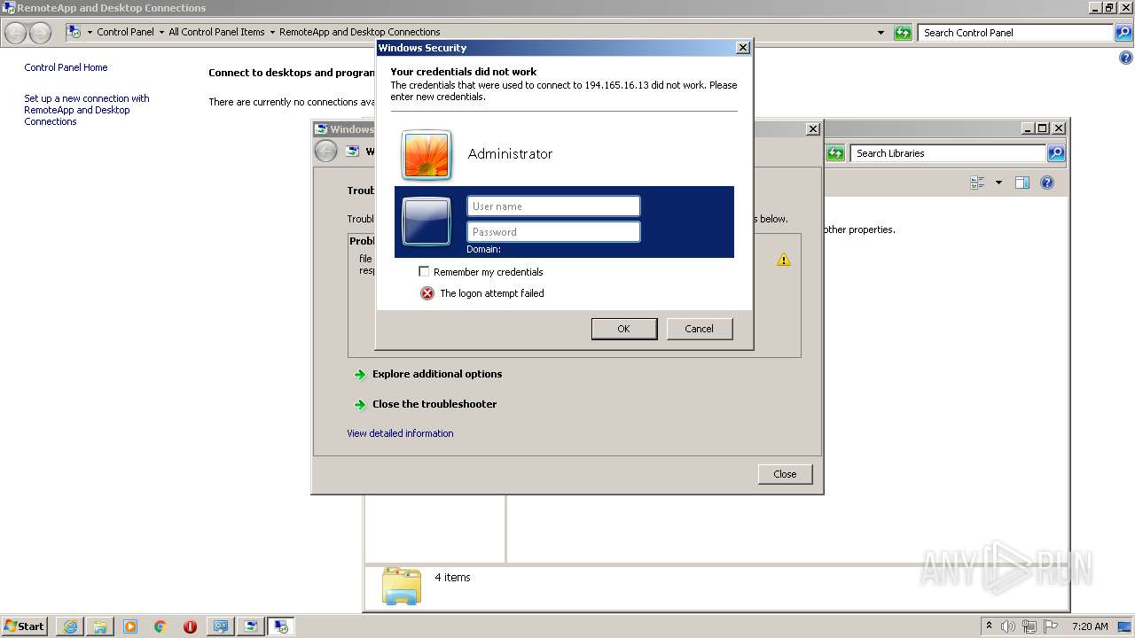Open Libraries view options dropdown arrow
This screenshot has width=1135, height=638.
click(998, 183)
